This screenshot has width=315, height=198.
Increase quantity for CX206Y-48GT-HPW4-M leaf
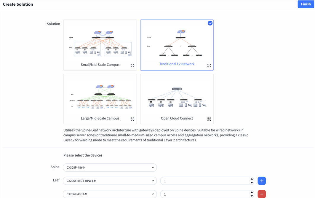coord(252,179)
